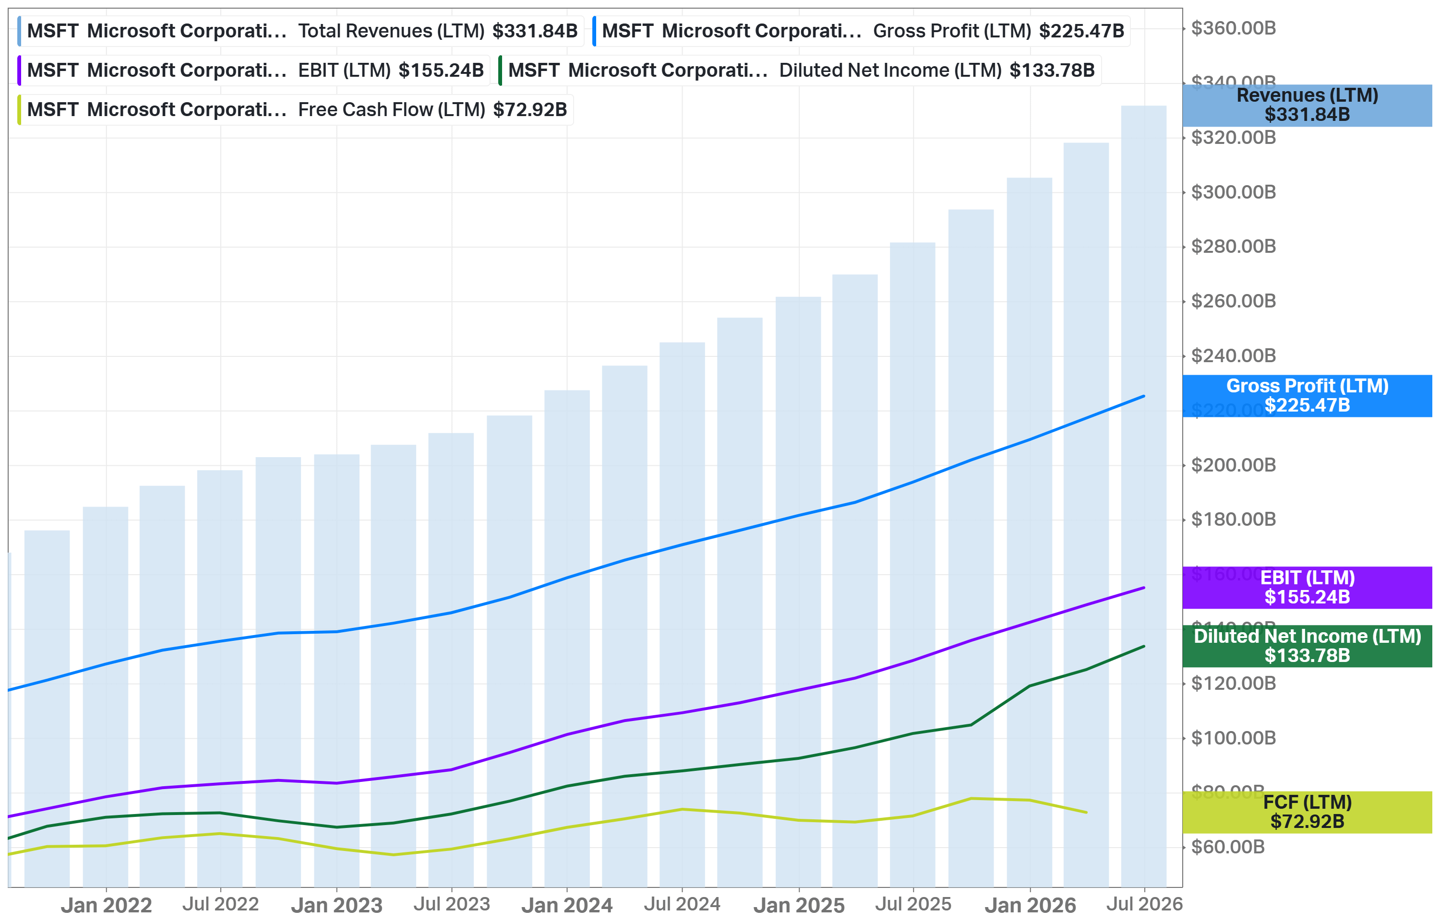Click the revenue bar above Jul 2023

[451, 660]
